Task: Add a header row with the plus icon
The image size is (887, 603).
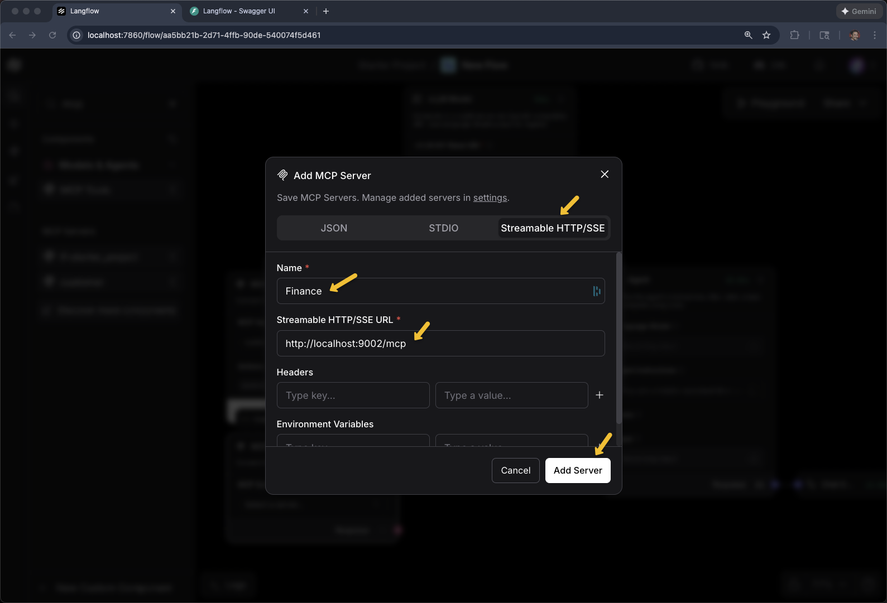Action: (600, 395)
